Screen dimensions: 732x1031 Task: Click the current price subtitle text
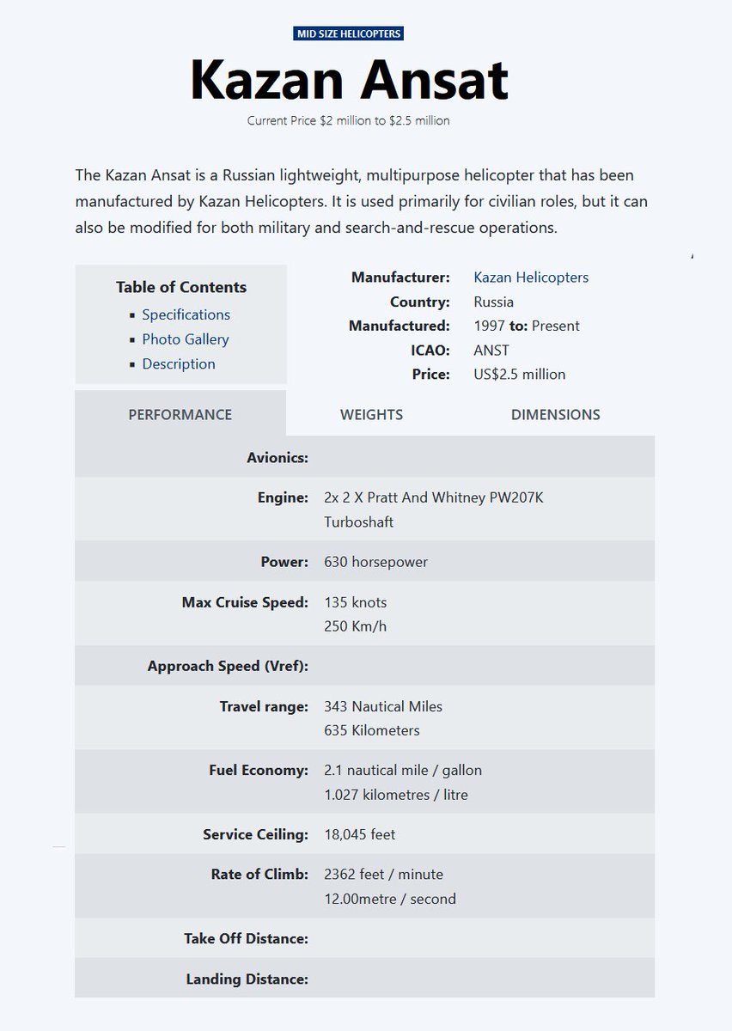coord(349,120)
